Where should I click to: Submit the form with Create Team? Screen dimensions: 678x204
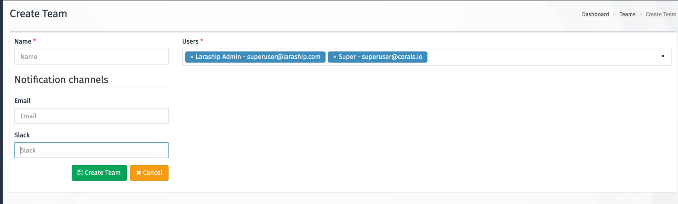click(x=99, y=173)
